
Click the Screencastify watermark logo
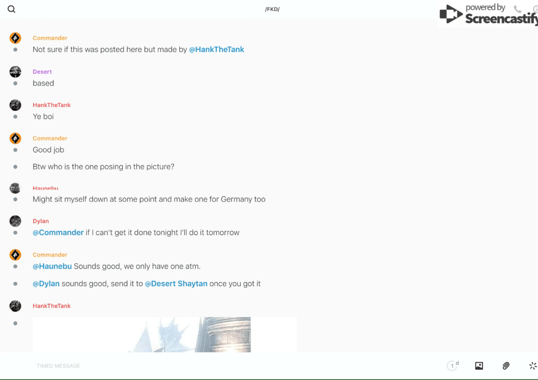tap(487, 15)
